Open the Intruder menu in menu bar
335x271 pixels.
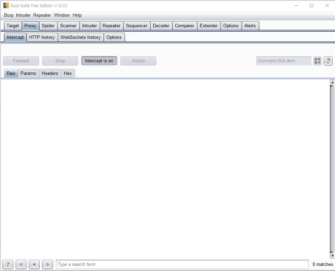click(23, 15)
